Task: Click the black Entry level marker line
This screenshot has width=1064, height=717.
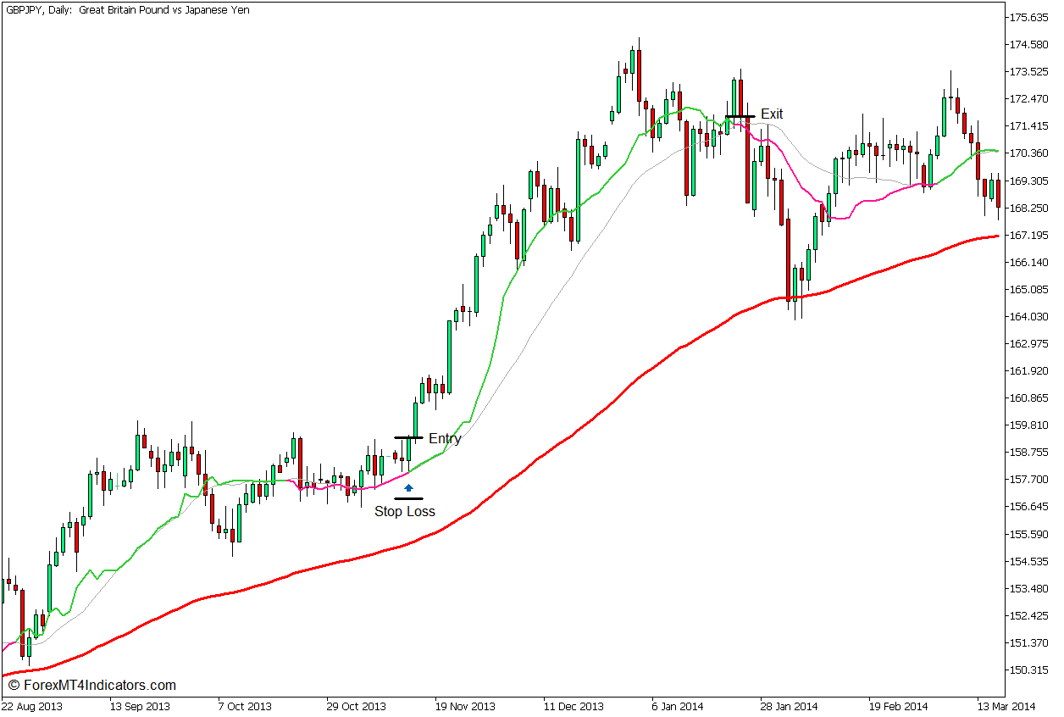Action: [398, 437]
